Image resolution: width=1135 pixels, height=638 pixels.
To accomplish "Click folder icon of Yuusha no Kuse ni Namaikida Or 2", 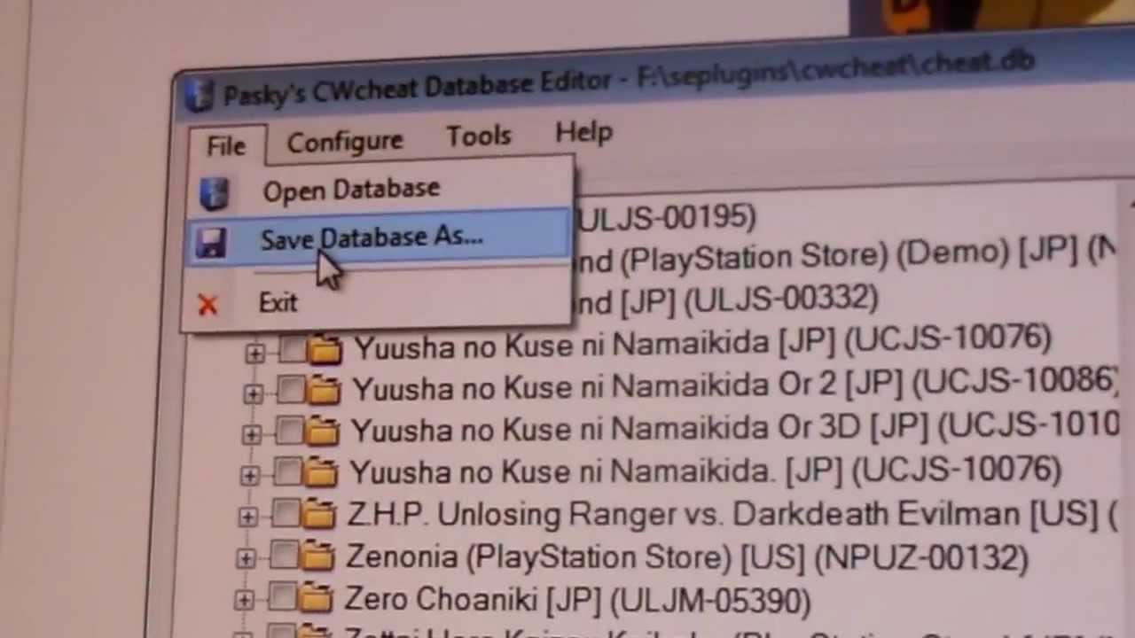I will coord(324,390).
